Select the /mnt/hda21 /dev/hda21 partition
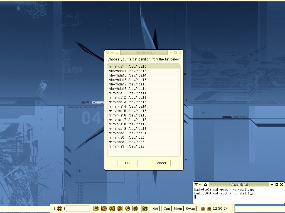Image resolution: width=285 pixels, height=213 pixels. coord(144,133)
